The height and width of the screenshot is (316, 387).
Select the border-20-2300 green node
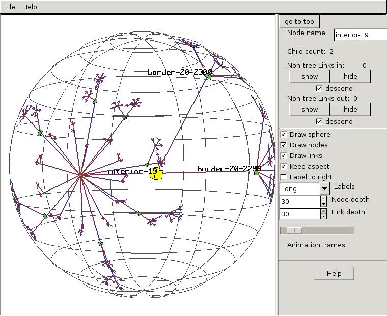point(209,77)
